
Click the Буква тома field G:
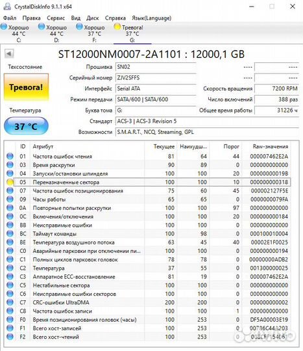[156, 110]
